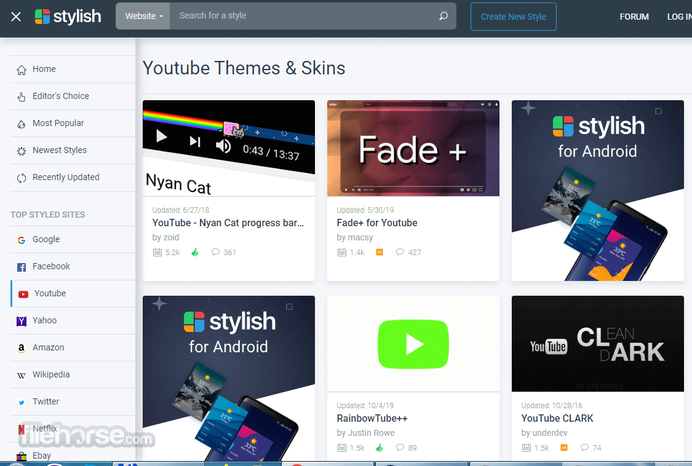Open Most Popular styles
The width and height of the screenshot is (692, 466).
(73, 123)
